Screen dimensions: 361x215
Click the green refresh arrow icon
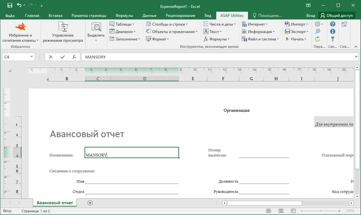click(x=318, y=39)
